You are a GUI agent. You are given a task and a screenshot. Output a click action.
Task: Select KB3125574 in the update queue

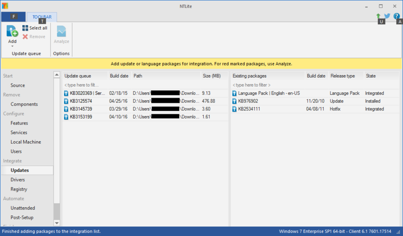click(81, 101)
